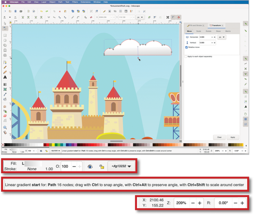Decrease the Vertical move value

(212, 43)
